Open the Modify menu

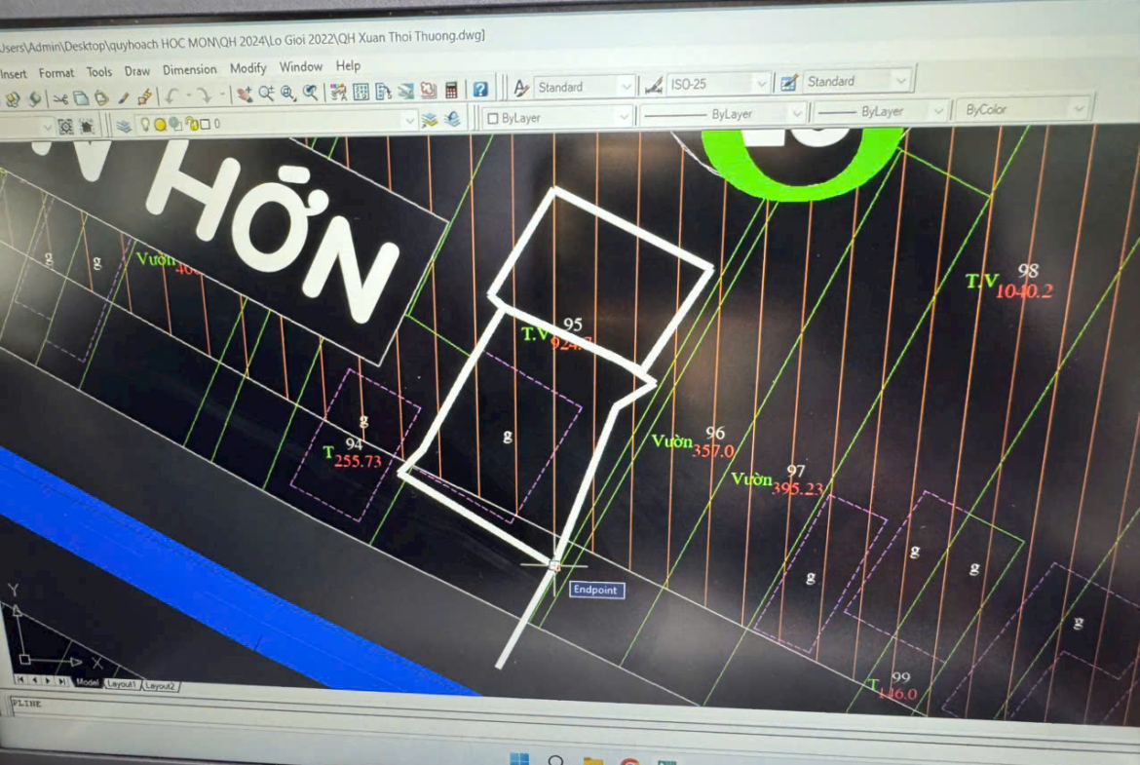pyautogui.click(x=247, y=68)
